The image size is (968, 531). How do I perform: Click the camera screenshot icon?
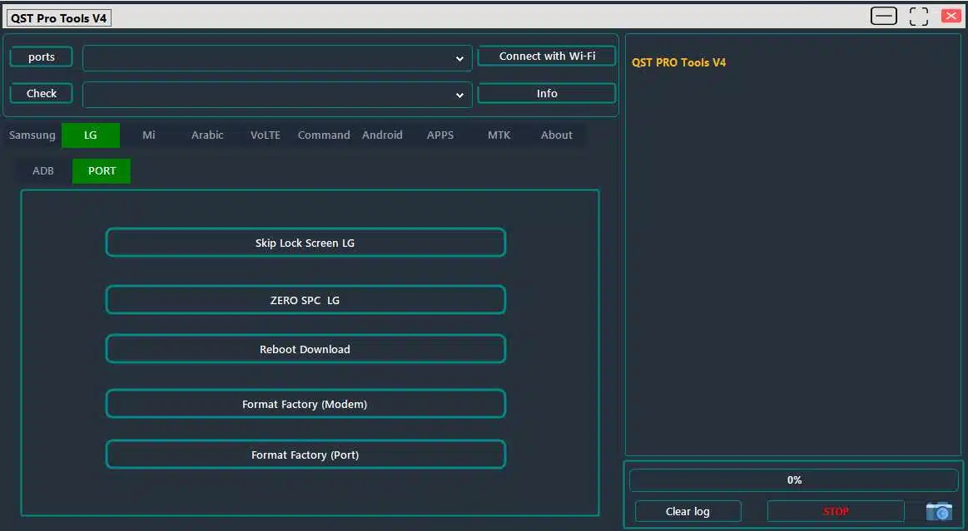[x=939, y=511]
